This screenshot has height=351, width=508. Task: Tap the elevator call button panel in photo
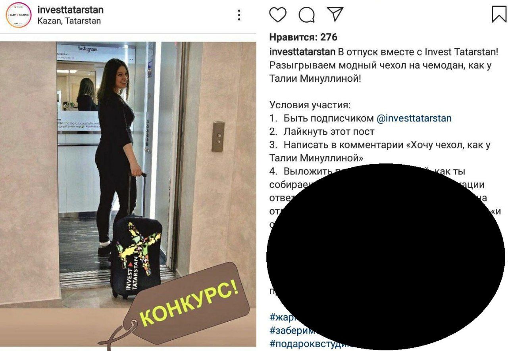[218, 136]
